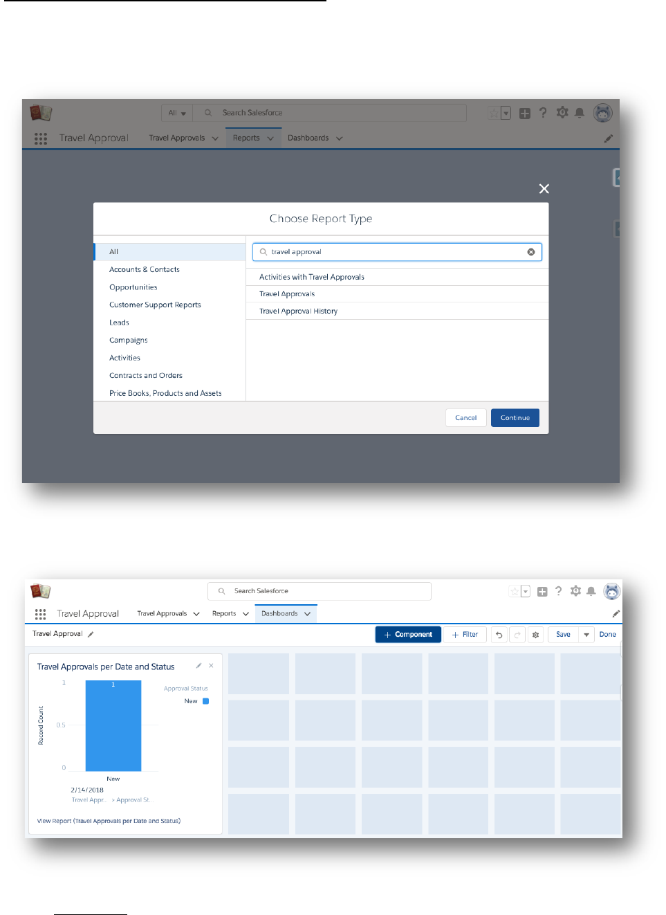Expand Dashboards tab menu in upper screenshot
The height and width of the screenshot is (915, 666).
340,138
